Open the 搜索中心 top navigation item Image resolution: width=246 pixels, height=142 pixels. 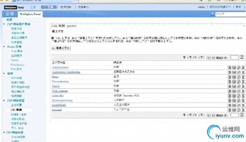[x=84, y=7]
